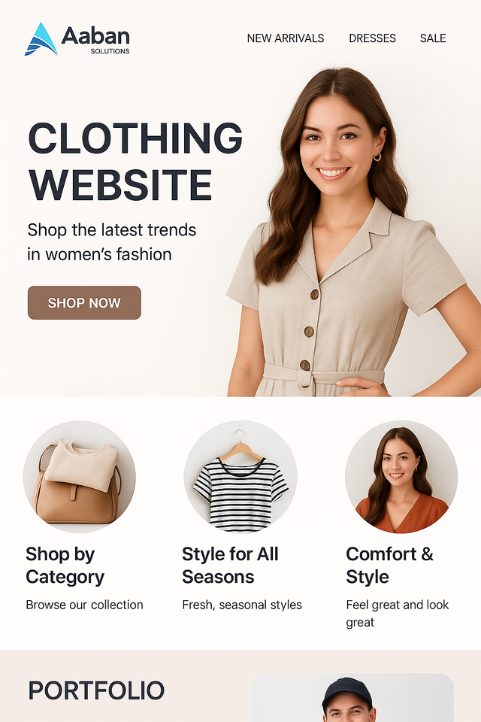Select the handbag and sweater thumbnail
The height and width of the screenshot is (722, 481).
click(x=79, y=477)
